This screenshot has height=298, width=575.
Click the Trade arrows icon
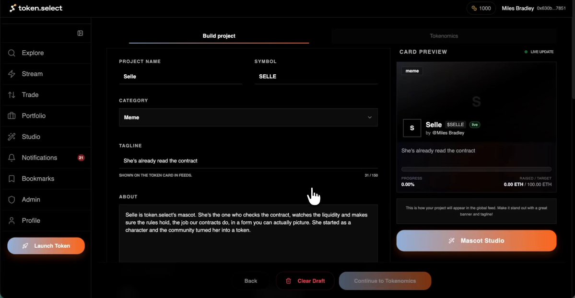tap(12, 95)
